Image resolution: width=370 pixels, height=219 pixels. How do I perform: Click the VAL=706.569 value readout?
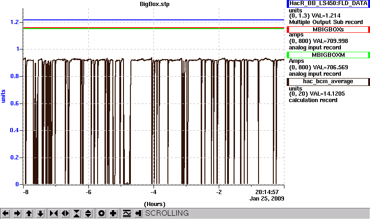click(x=330, y=67)
